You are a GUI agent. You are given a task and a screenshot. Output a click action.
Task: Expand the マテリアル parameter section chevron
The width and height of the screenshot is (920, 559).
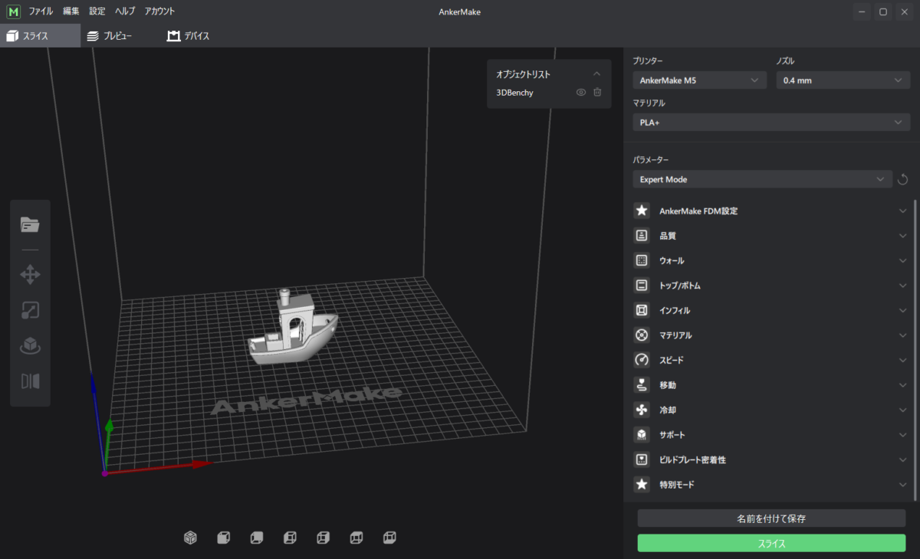tap(902, 335)
